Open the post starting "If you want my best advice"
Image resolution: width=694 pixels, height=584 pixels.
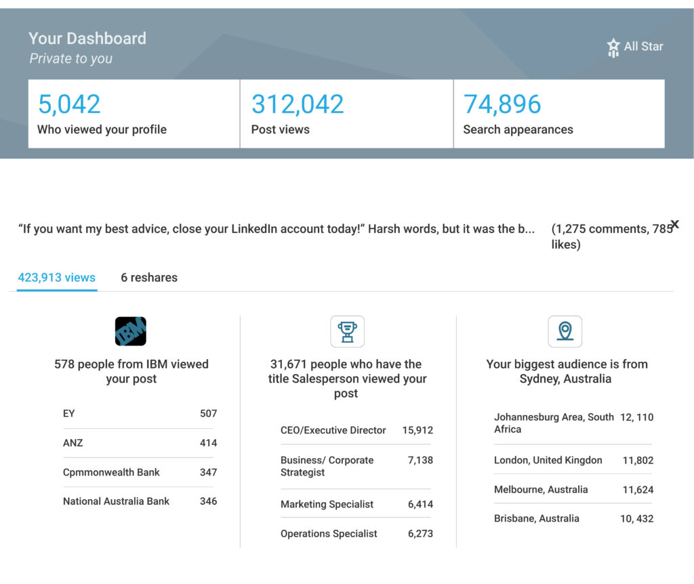pos(276,229)
